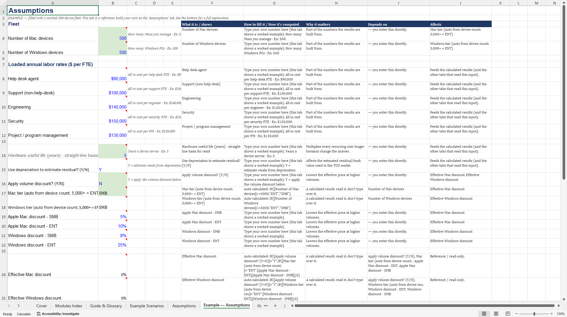
Task: Open the Cover sheet tab
Action: (42, 306)
